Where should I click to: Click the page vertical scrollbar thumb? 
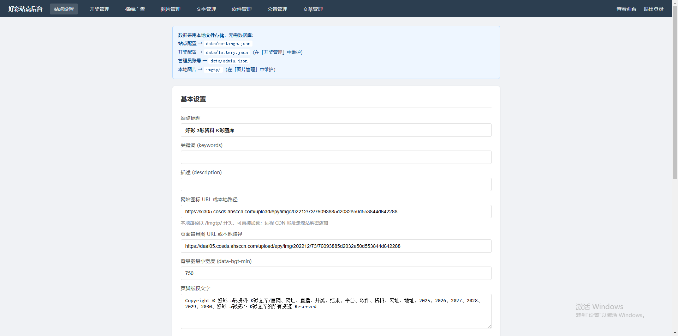pos(675,92)
